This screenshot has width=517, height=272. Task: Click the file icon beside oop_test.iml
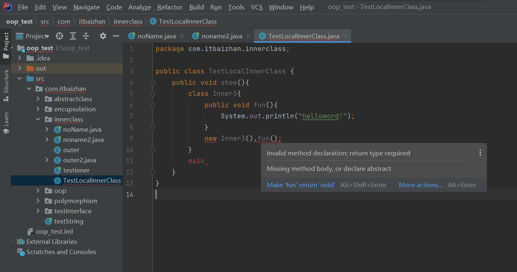pyautogui.click(x=30, y=231)
